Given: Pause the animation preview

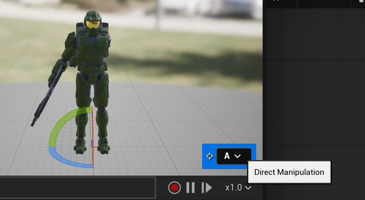Looking at the screenshot, I should click(190, 188).
